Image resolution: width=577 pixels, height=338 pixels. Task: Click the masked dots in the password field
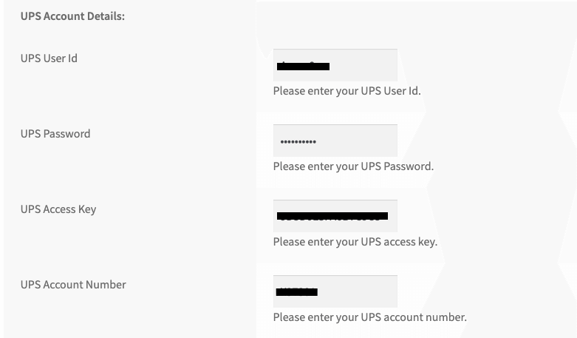[x=298, y=141]
